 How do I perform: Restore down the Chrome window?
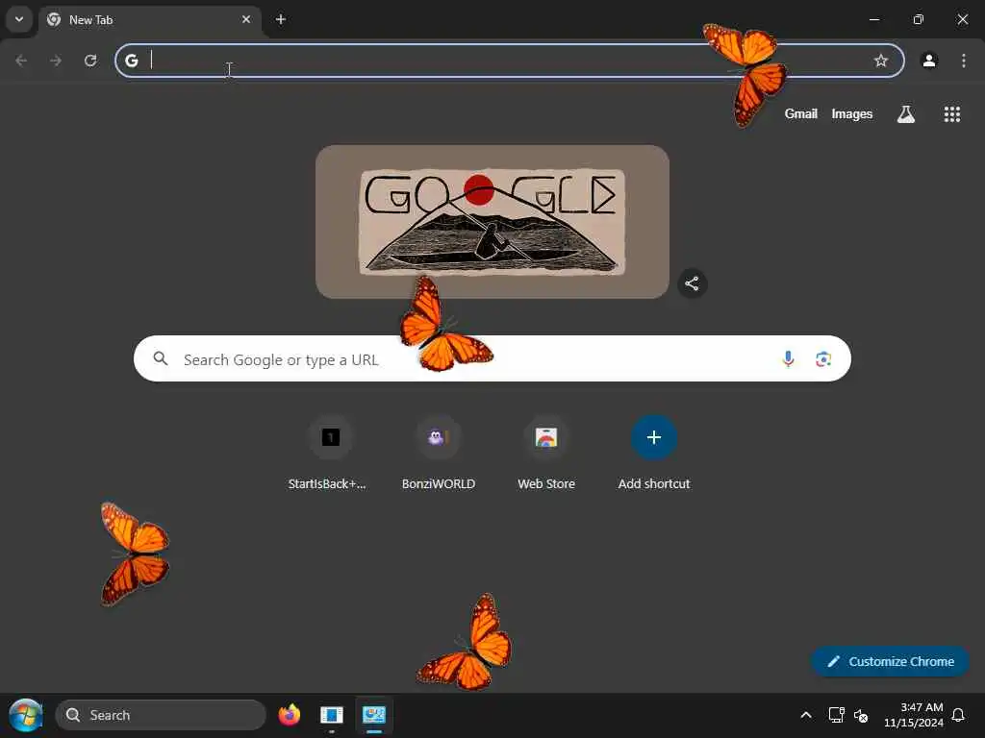919,19
